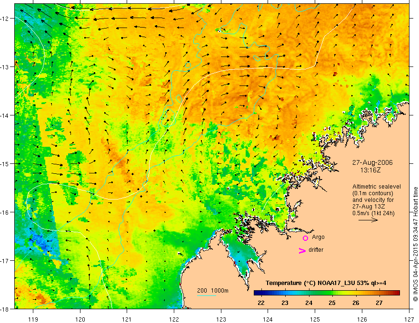Click the 'Argo' legend label
The image size is (419, 323).
tap(318, 237)
